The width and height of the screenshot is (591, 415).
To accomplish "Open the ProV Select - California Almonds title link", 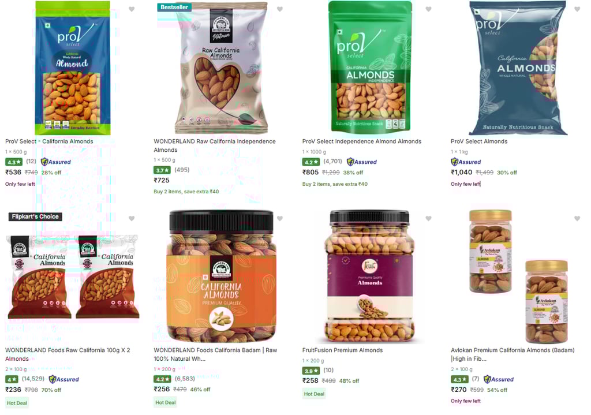I will (49, 141).
